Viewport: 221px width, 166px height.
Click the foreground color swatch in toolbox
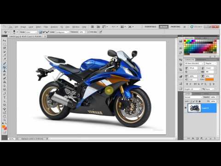(x=4, y=127)
